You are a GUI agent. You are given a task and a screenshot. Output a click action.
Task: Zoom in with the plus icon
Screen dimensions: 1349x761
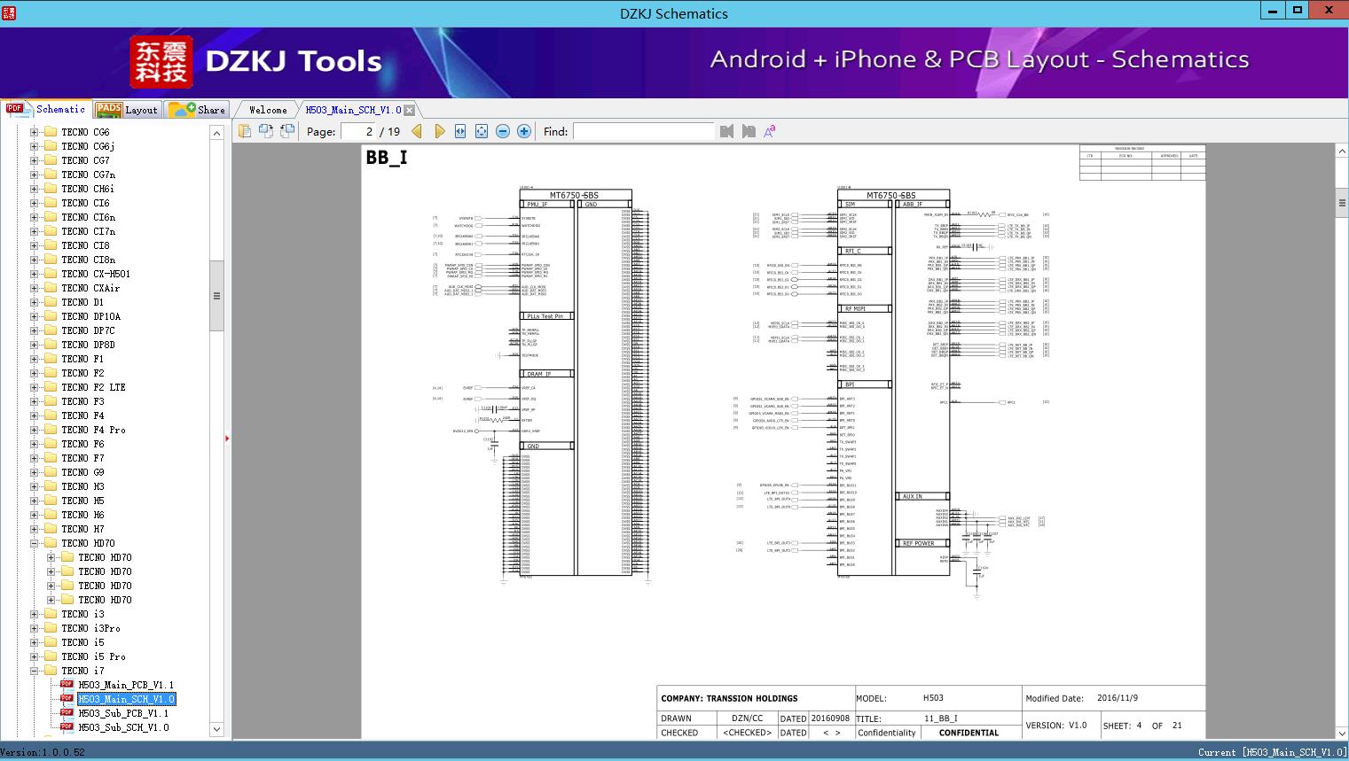pyautogui.click(x=524, y=131)
